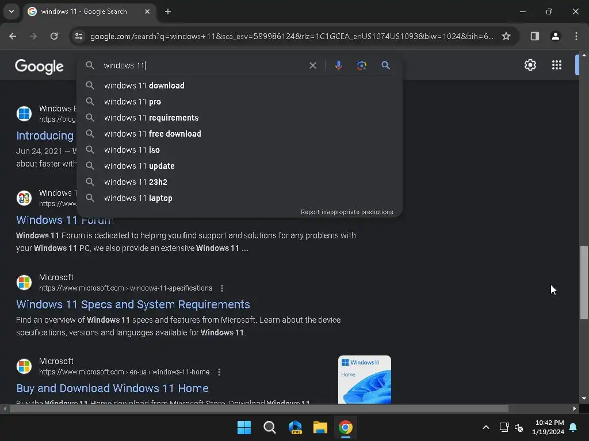This screenshot has height=441, width=589.
Task: Select the windows 11 Google Search tab
Action: (x=89, y=11)
